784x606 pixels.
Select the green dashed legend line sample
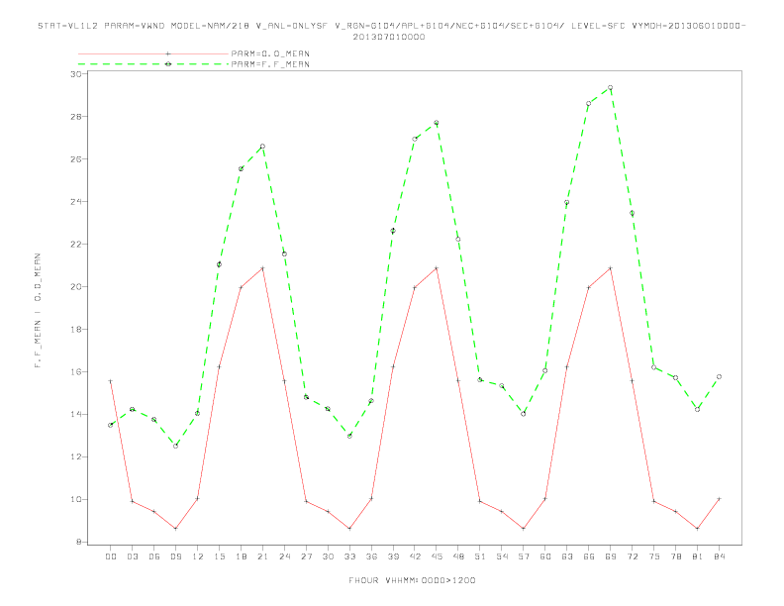point(153,64)
